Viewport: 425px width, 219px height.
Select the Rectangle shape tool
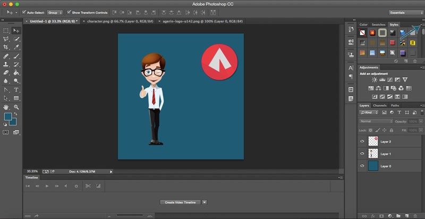(x=16, y=98)
